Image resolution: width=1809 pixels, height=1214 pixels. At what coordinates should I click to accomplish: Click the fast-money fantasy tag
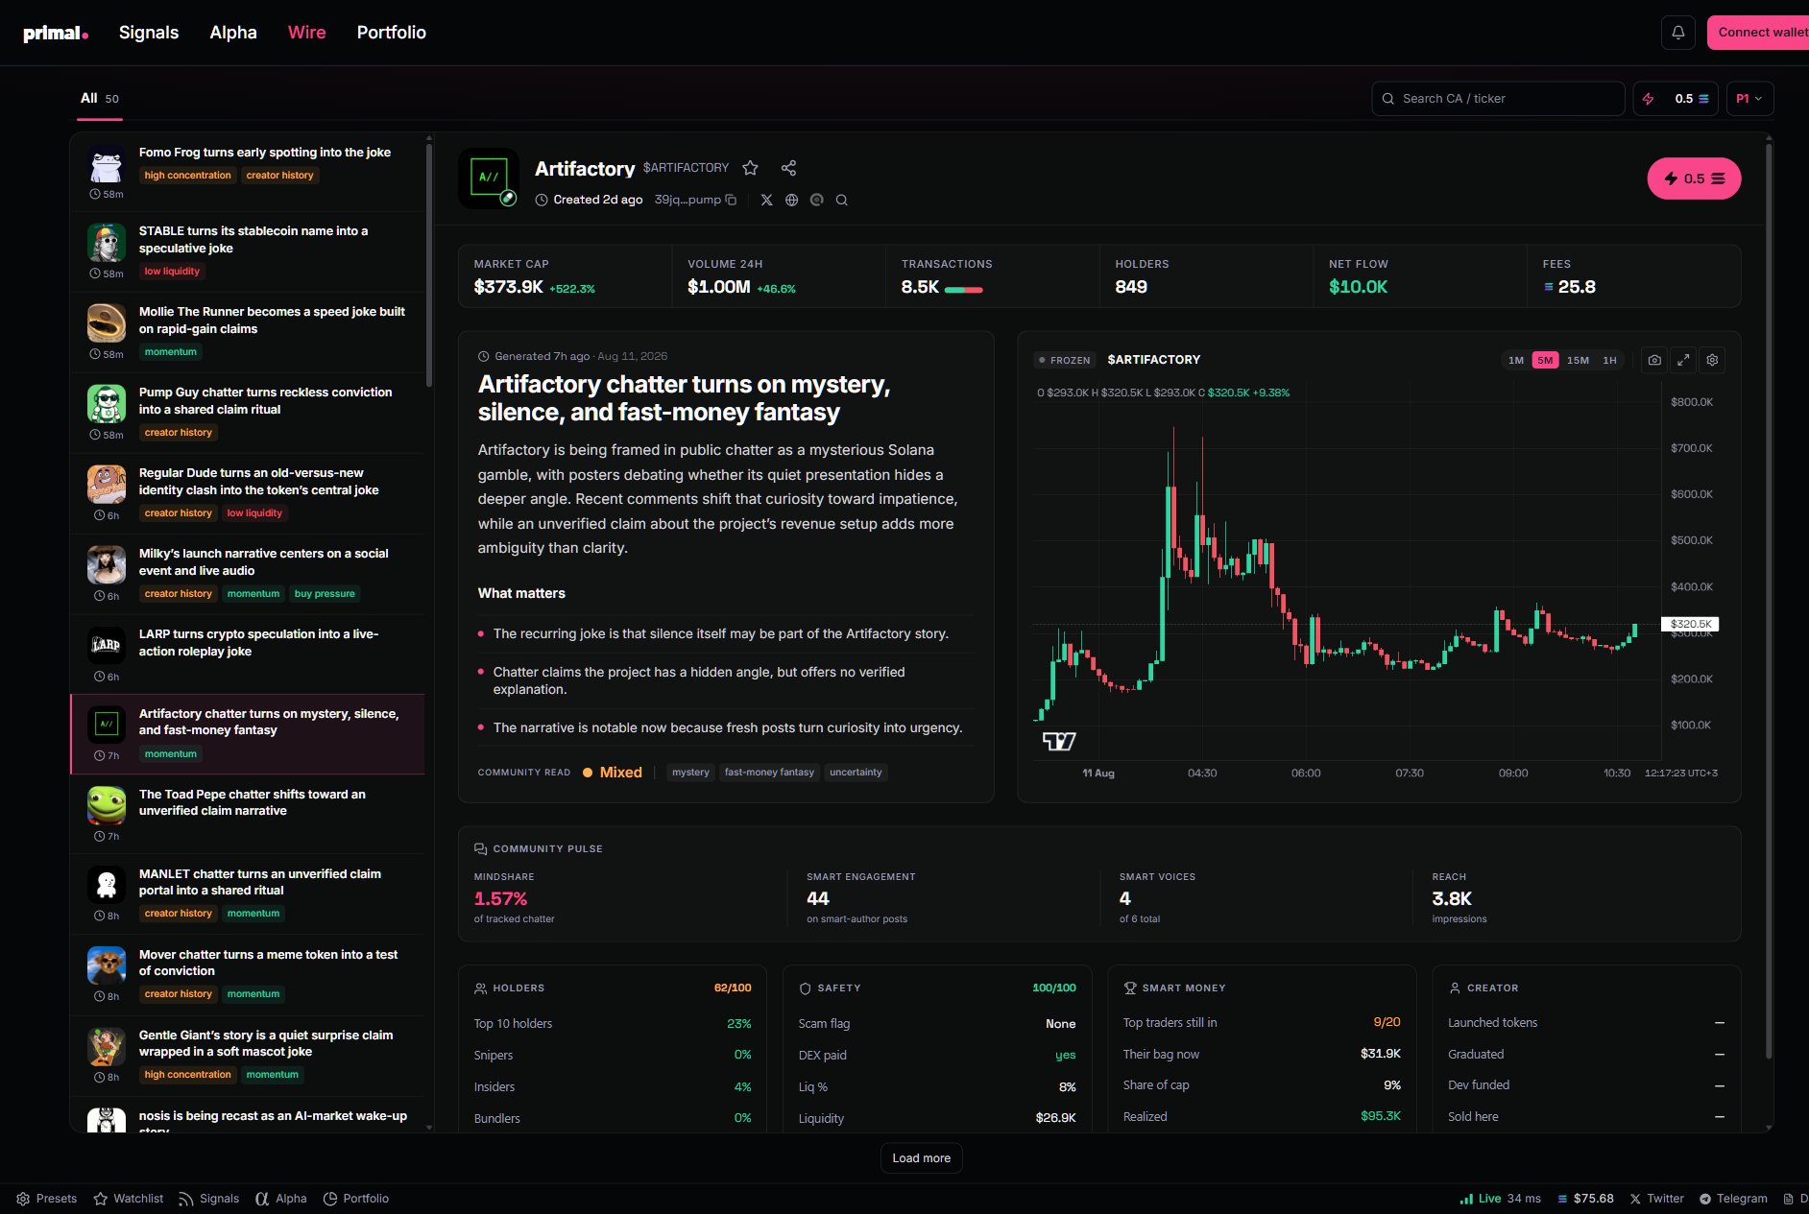pos(769,773)
